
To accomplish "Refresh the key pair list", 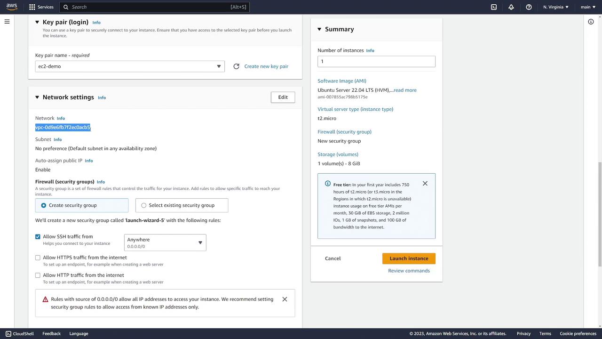I will click(236, 66).
